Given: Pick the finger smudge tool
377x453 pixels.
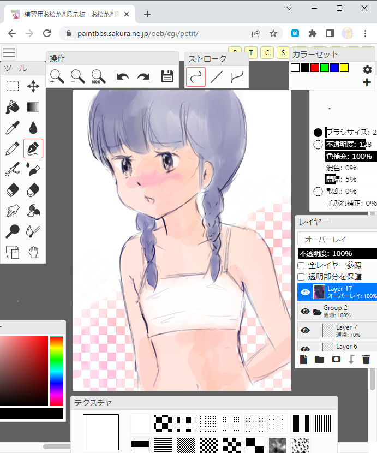Looking at the screenshot, I should click(13, 211).
